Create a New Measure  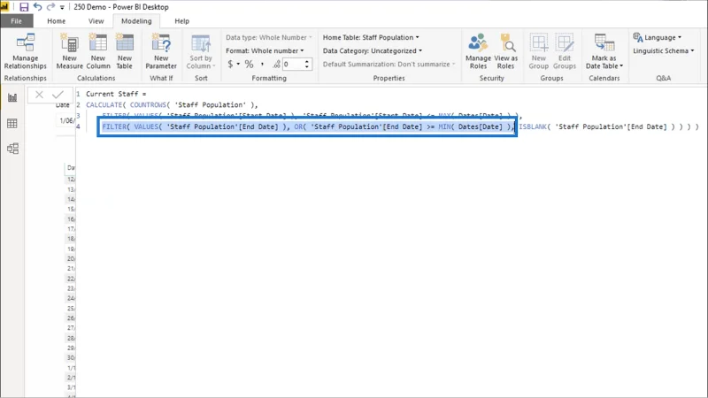(70, 51)
